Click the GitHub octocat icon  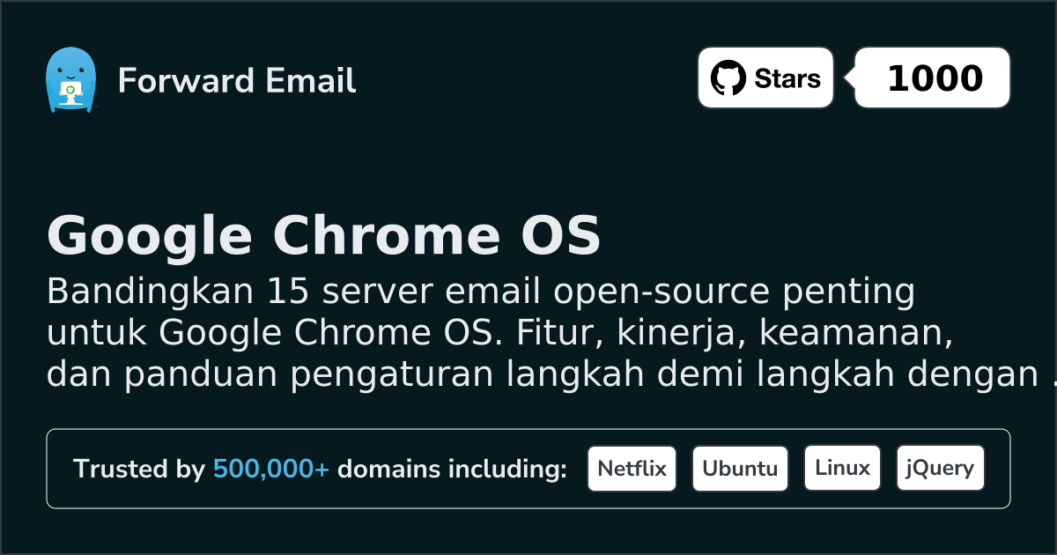coord(728,78)
